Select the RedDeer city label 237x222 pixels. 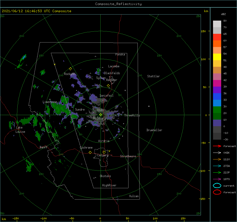112,80
